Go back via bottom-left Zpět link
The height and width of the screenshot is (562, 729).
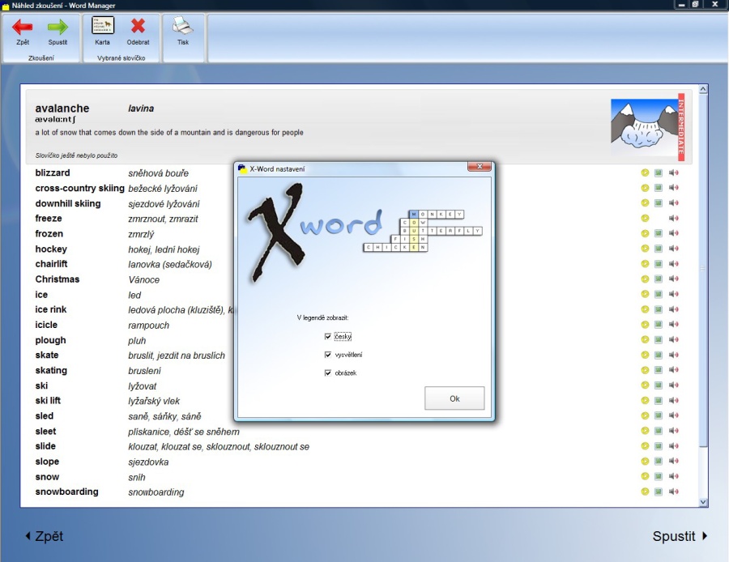pos(45,536)
